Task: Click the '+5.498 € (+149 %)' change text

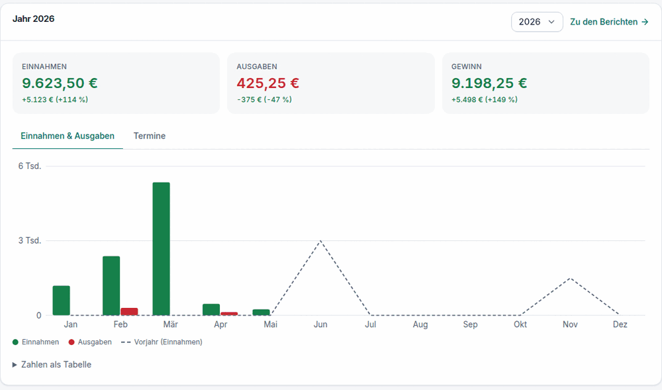Action: [485, 99]
